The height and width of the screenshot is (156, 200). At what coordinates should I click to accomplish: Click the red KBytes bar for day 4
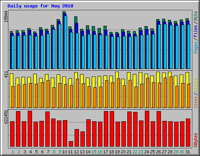[x=30, y=129]
